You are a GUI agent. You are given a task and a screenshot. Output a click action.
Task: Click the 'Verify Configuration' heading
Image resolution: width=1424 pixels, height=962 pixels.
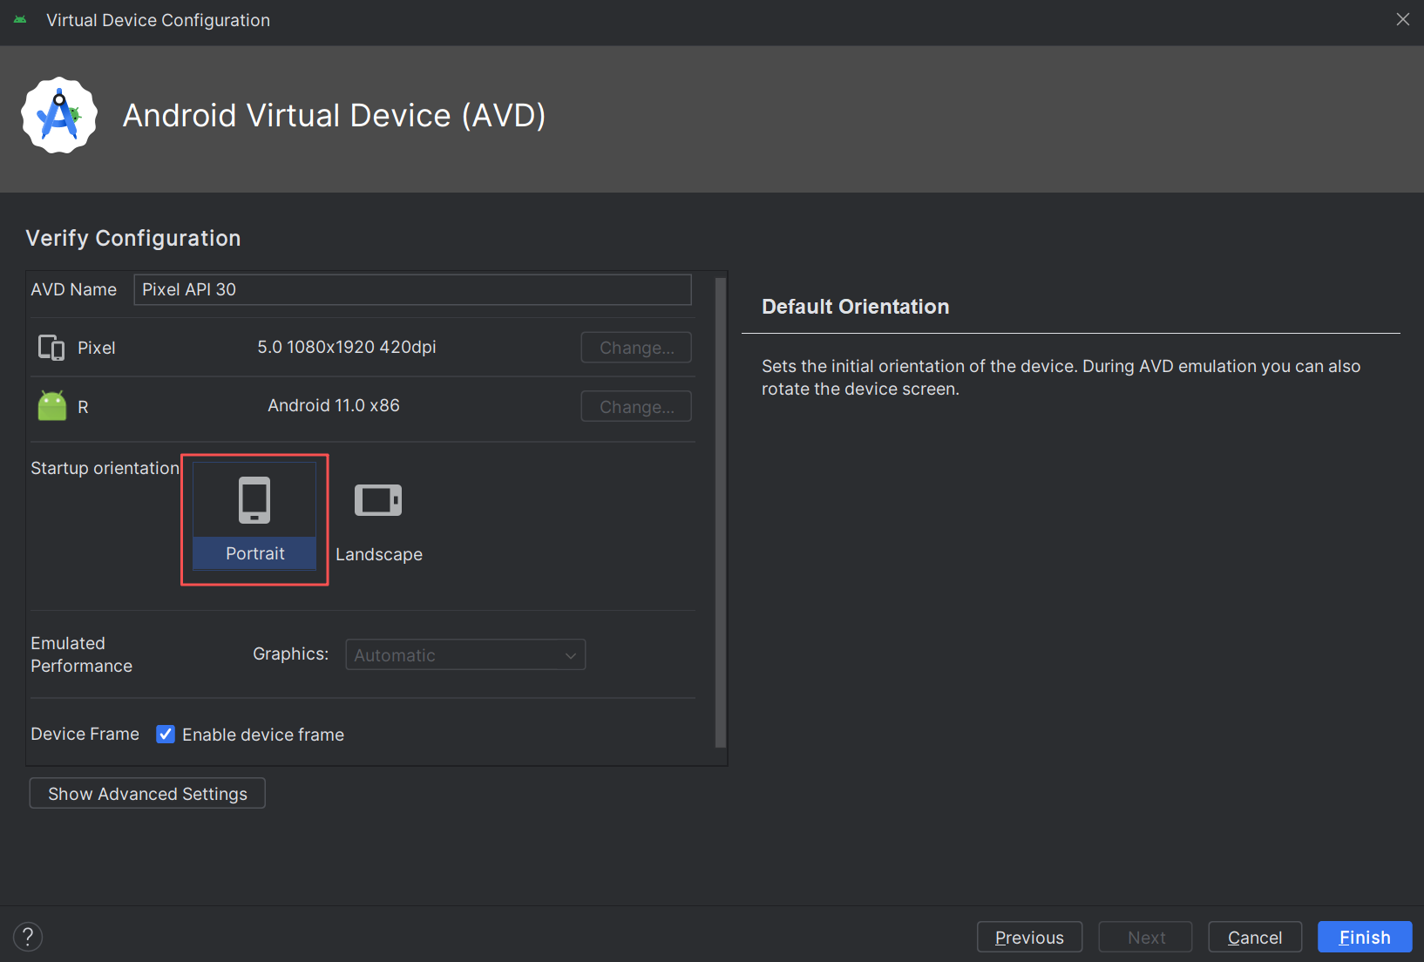coord(133,238)
